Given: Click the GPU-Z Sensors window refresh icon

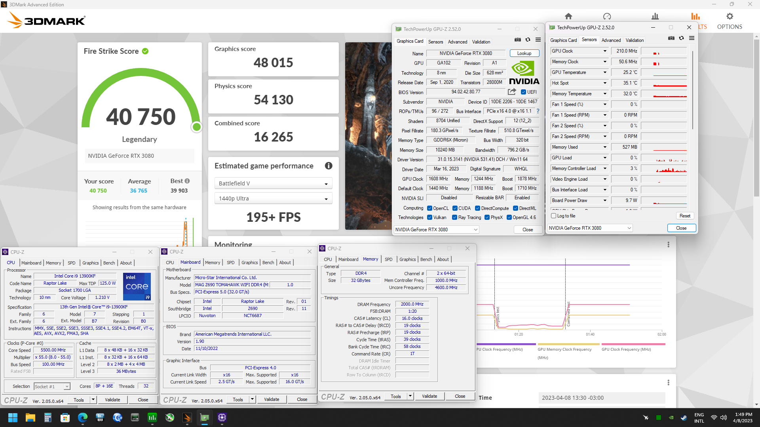Looking at the screenshot, I should (x=681, y=38).
